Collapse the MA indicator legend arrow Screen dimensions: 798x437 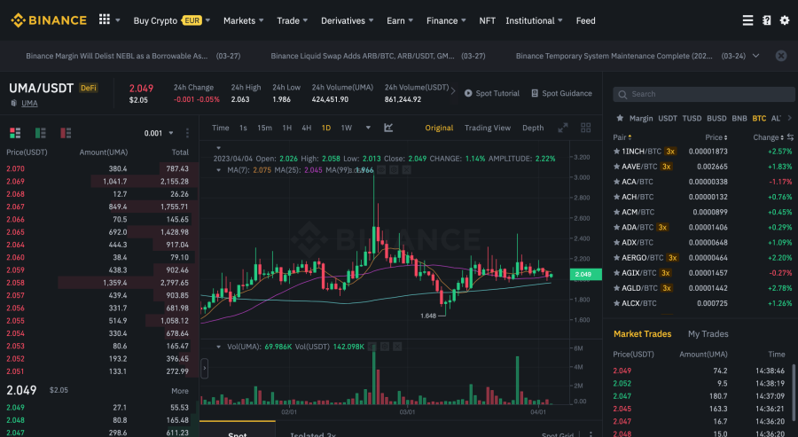219,170
